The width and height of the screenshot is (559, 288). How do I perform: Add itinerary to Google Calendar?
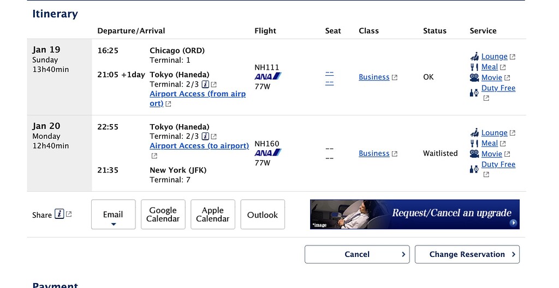(163, 215)
